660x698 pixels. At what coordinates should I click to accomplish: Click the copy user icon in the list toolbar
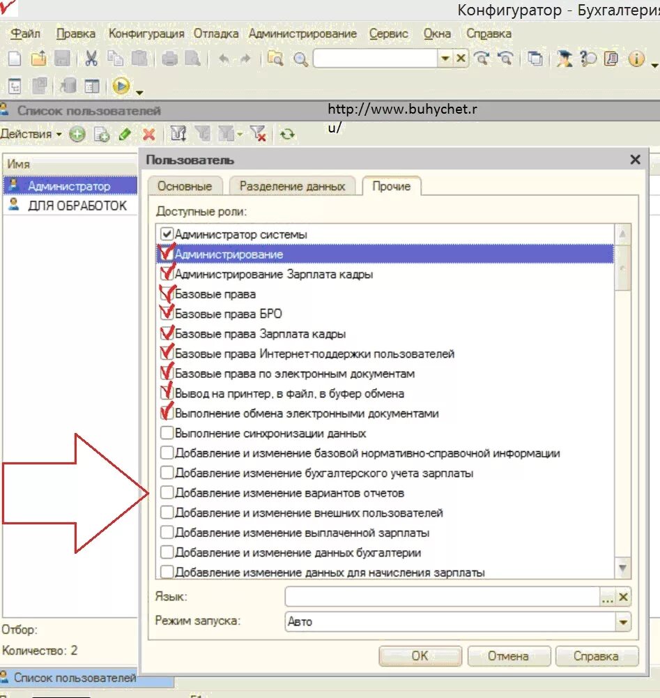click(x=102, y=134)
